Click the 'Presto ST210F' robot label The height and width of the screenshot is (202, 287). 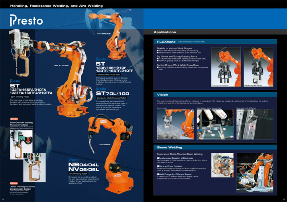(104, 34)
